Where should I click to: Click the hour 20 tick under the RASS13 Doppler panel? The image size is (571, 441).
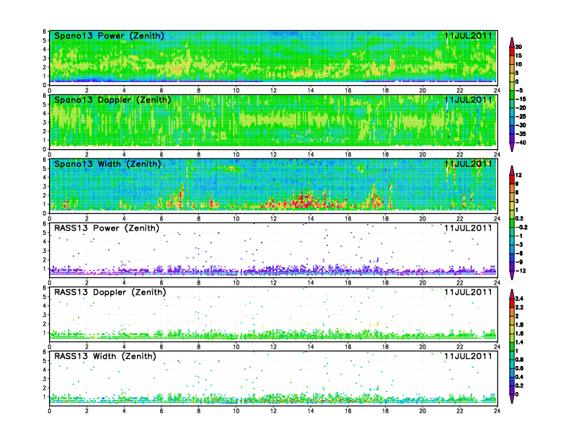pyautogui.click(x=422, y=347)
